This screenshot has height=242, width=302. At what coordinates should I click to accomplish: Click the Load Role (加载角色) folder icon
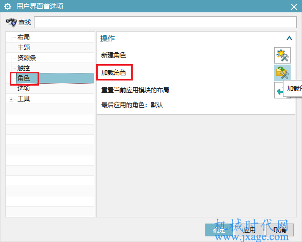[x=282, y=73]
